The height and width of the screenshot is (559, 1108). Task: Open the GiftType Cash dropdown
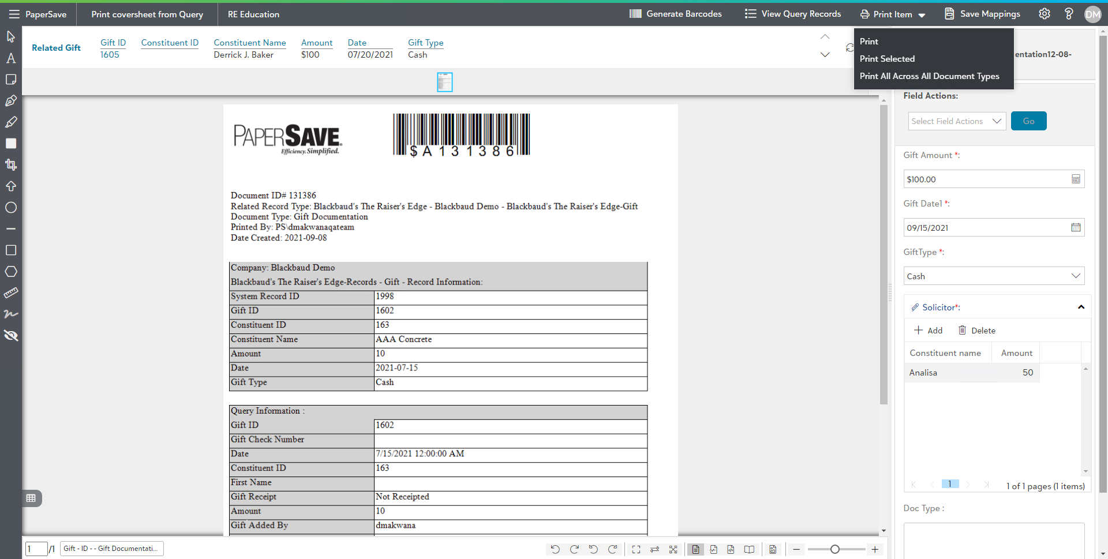(x=993, y=276)
